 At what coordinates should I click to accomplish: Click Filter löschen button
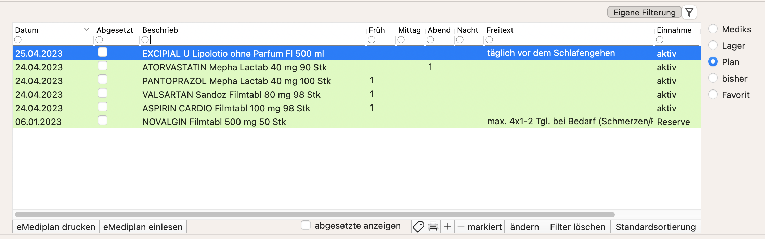point(578,227)
